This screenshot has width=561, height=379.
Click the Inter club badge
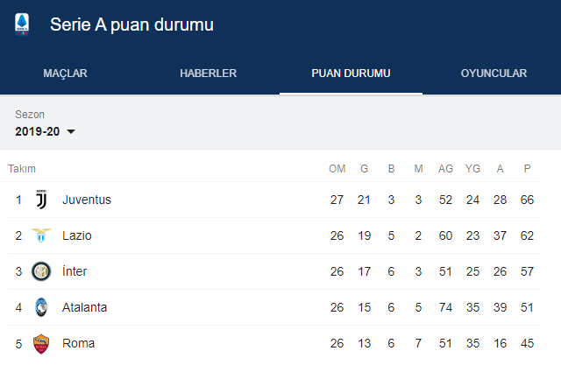[x=41, y=271]
